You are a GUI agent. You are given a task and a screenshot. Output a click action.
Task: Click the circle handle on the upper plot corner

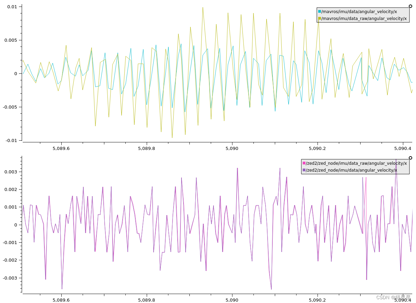click(x=410, y=6)
